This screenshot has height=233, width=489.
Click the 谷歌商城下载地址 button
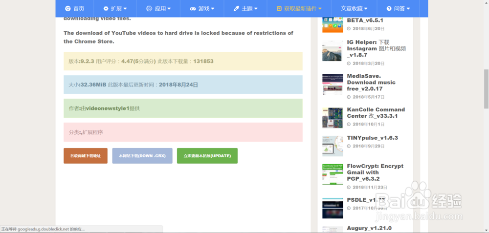(x=86, y=156)
